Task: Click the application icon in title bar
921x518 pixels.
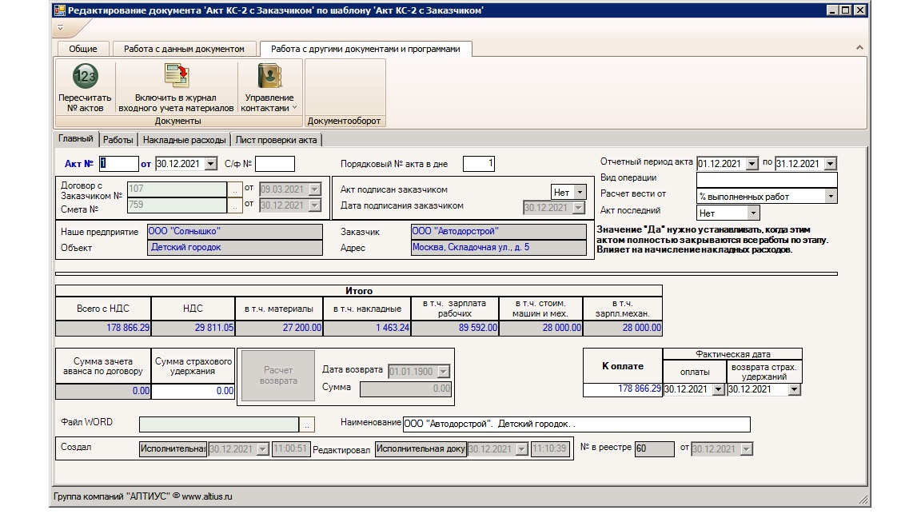Action: point(59,10)
